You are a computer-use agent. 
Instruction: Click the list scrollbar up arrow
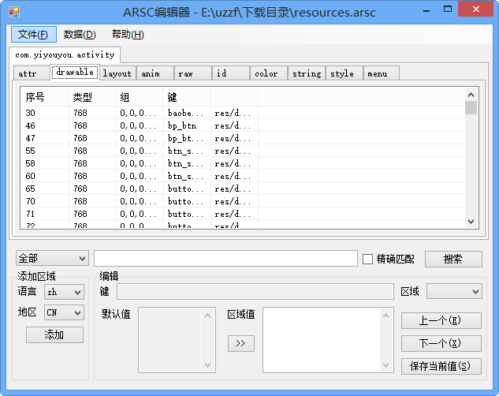click(471, 95)
